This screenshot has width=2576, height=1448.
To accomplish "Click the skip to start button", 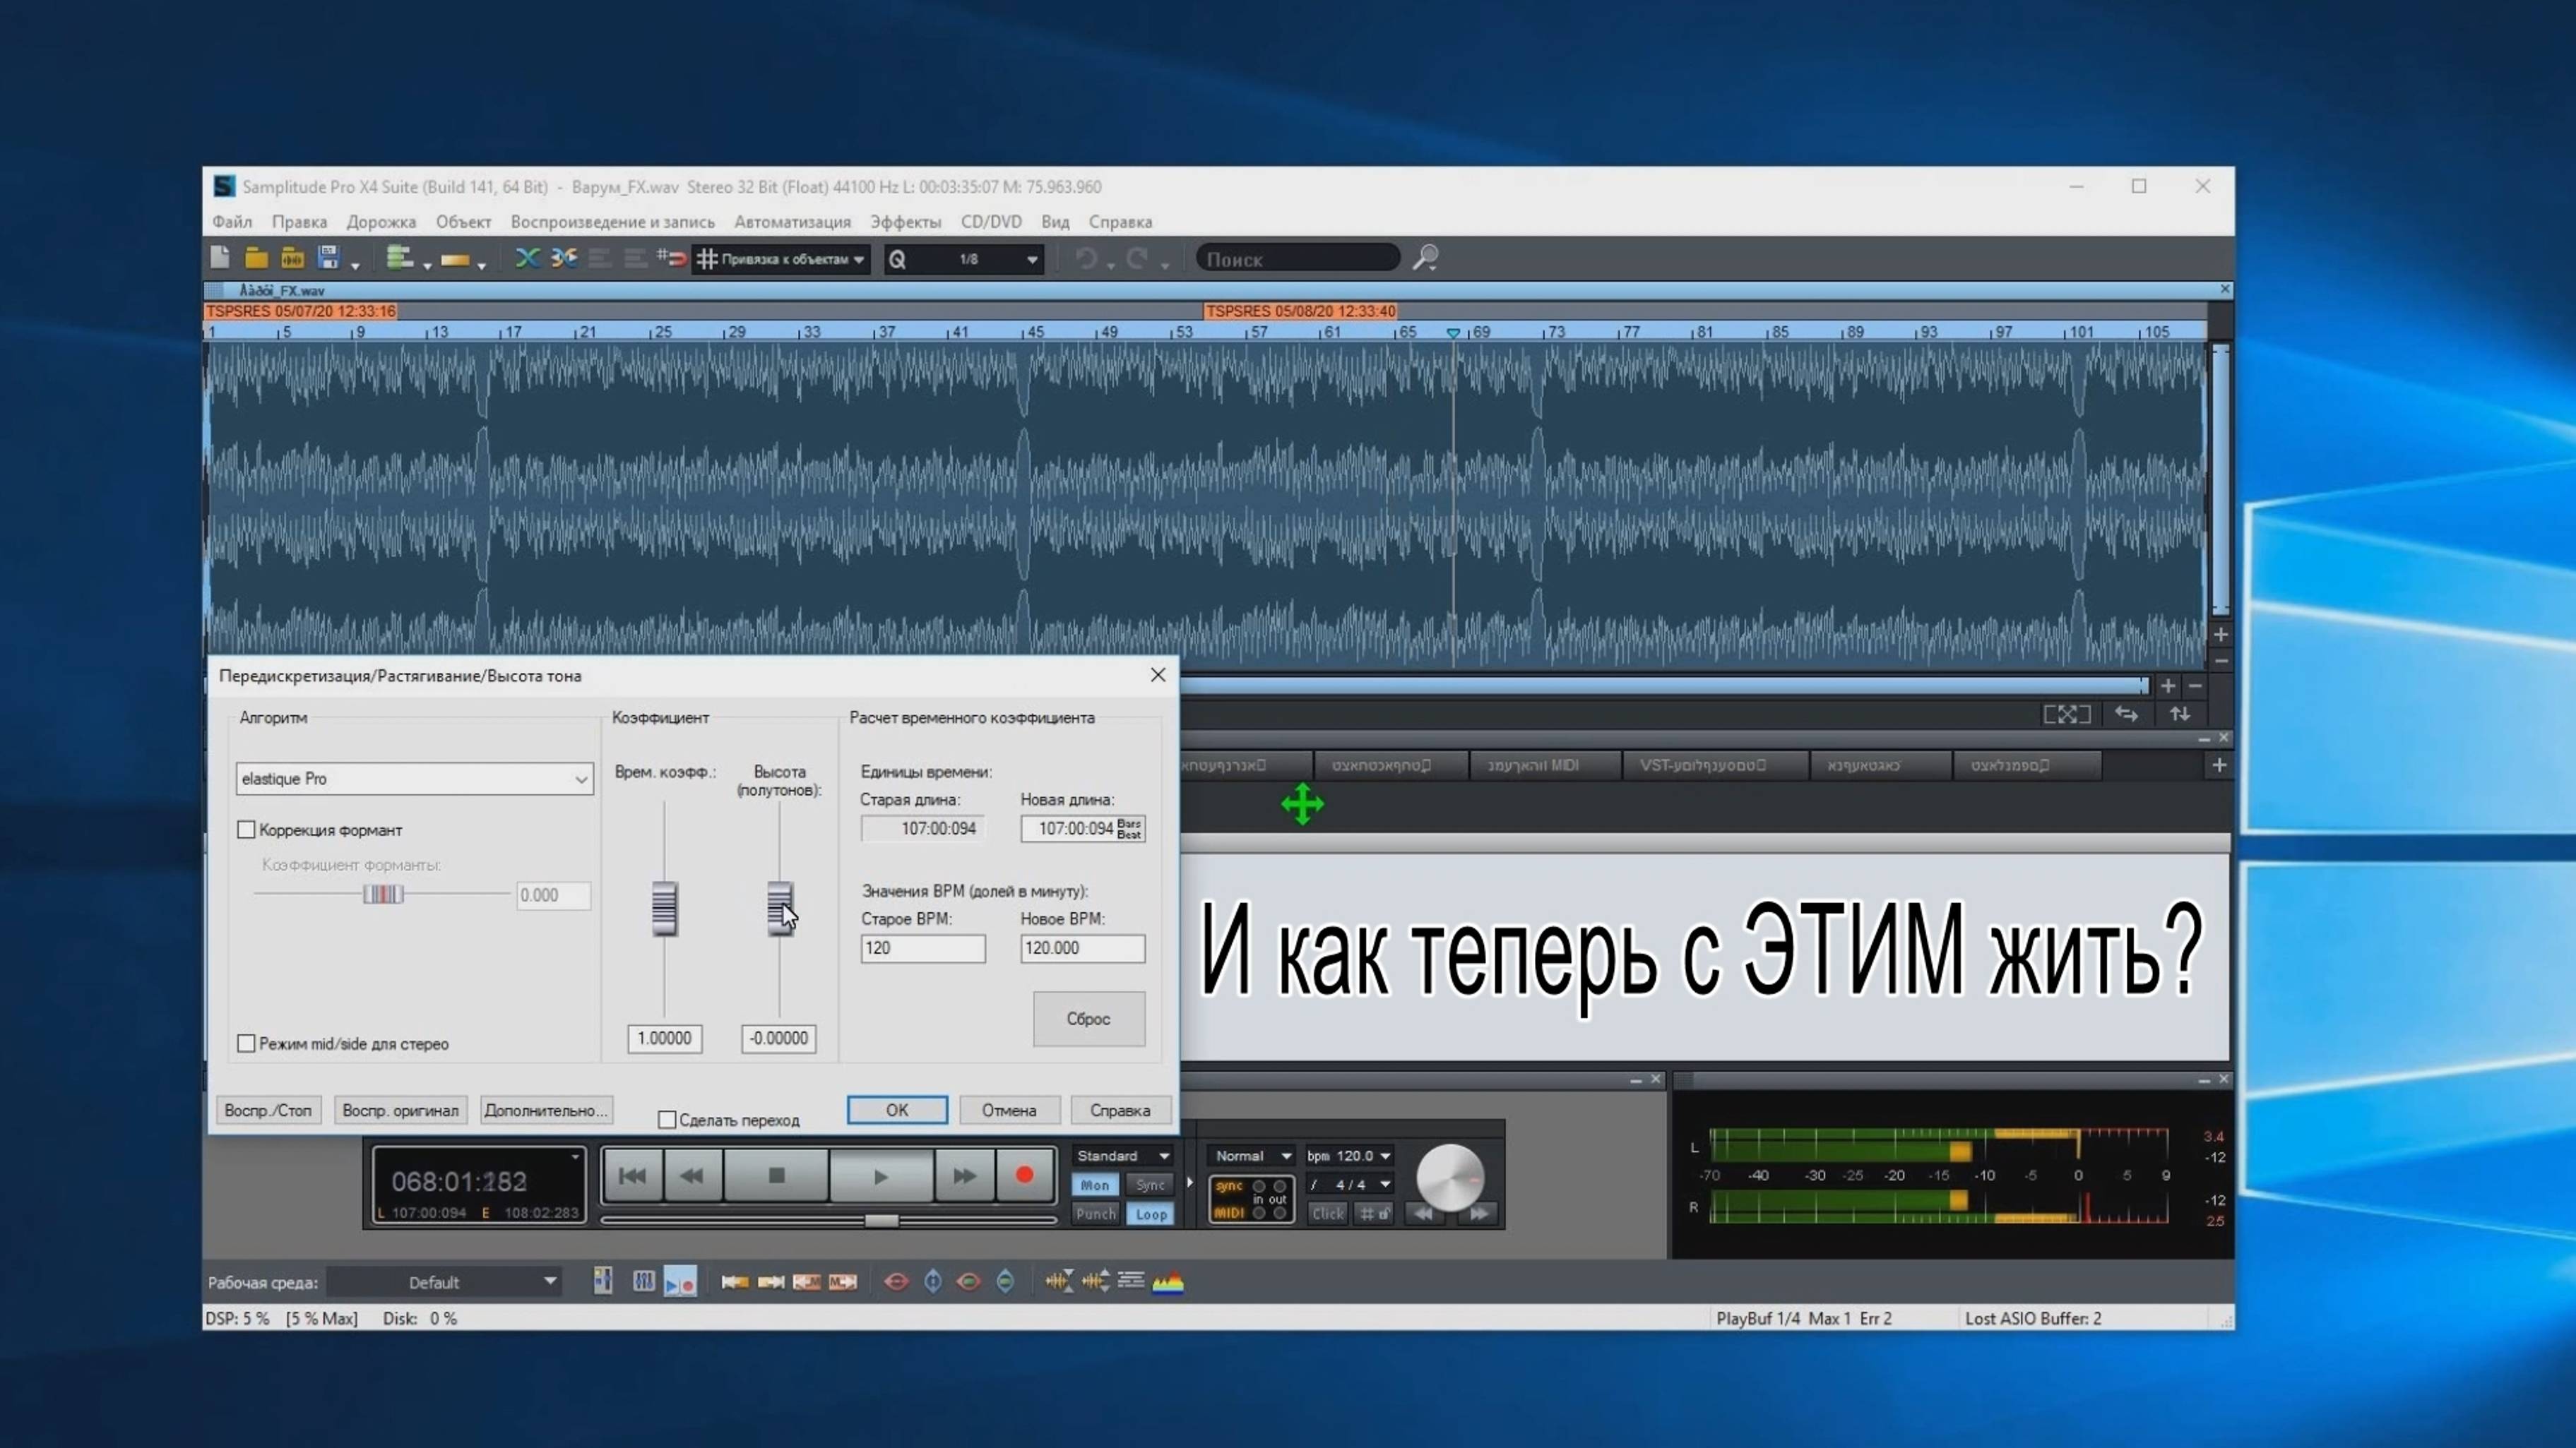I will [x=632, y=1175].
